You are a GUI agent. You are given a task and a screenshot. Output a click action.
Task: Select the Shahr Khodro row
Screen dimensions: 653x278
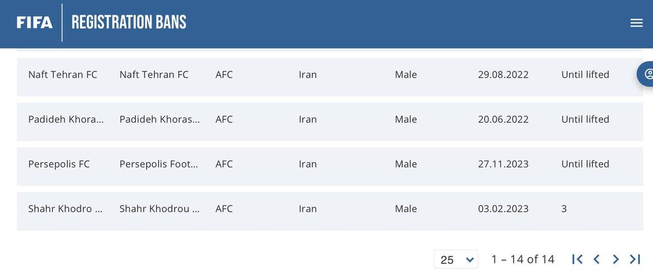point(65,208)
